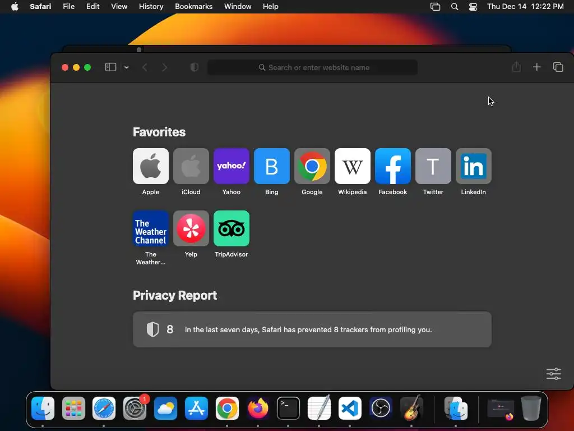Open the Twitter favorite

[433, 166]
